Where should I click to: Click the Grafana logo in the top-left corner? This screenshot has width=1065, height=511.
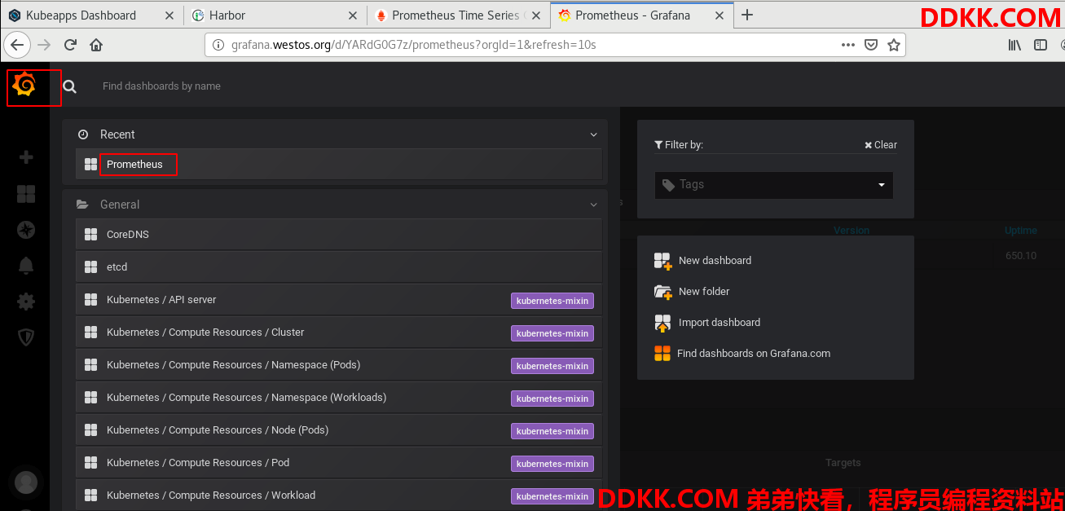[24, 85]
